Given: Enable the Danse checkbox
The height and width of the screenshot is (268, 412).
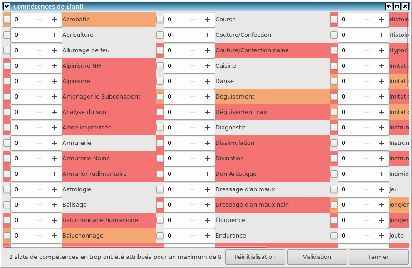Looking at the screenshot, I should (x=160, y=81).
